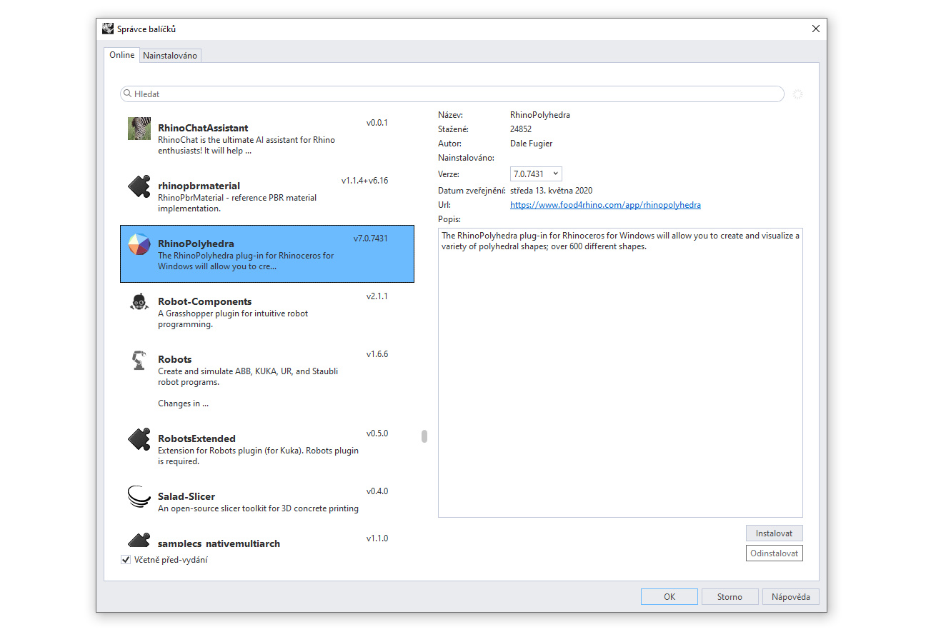
Task: Click the search magnifier icon
Action: coord(127,94)
